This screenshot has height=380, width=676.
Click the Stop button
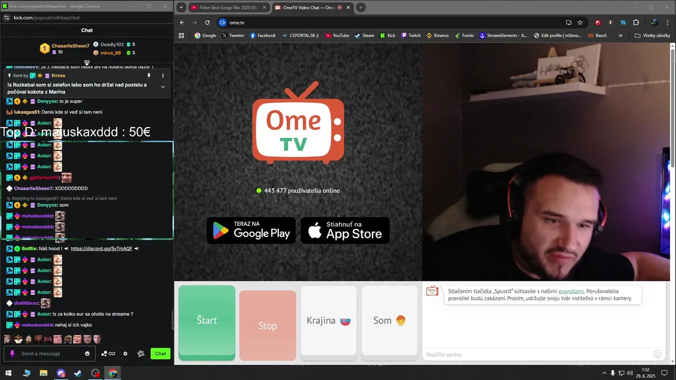[x=267, y=325]
